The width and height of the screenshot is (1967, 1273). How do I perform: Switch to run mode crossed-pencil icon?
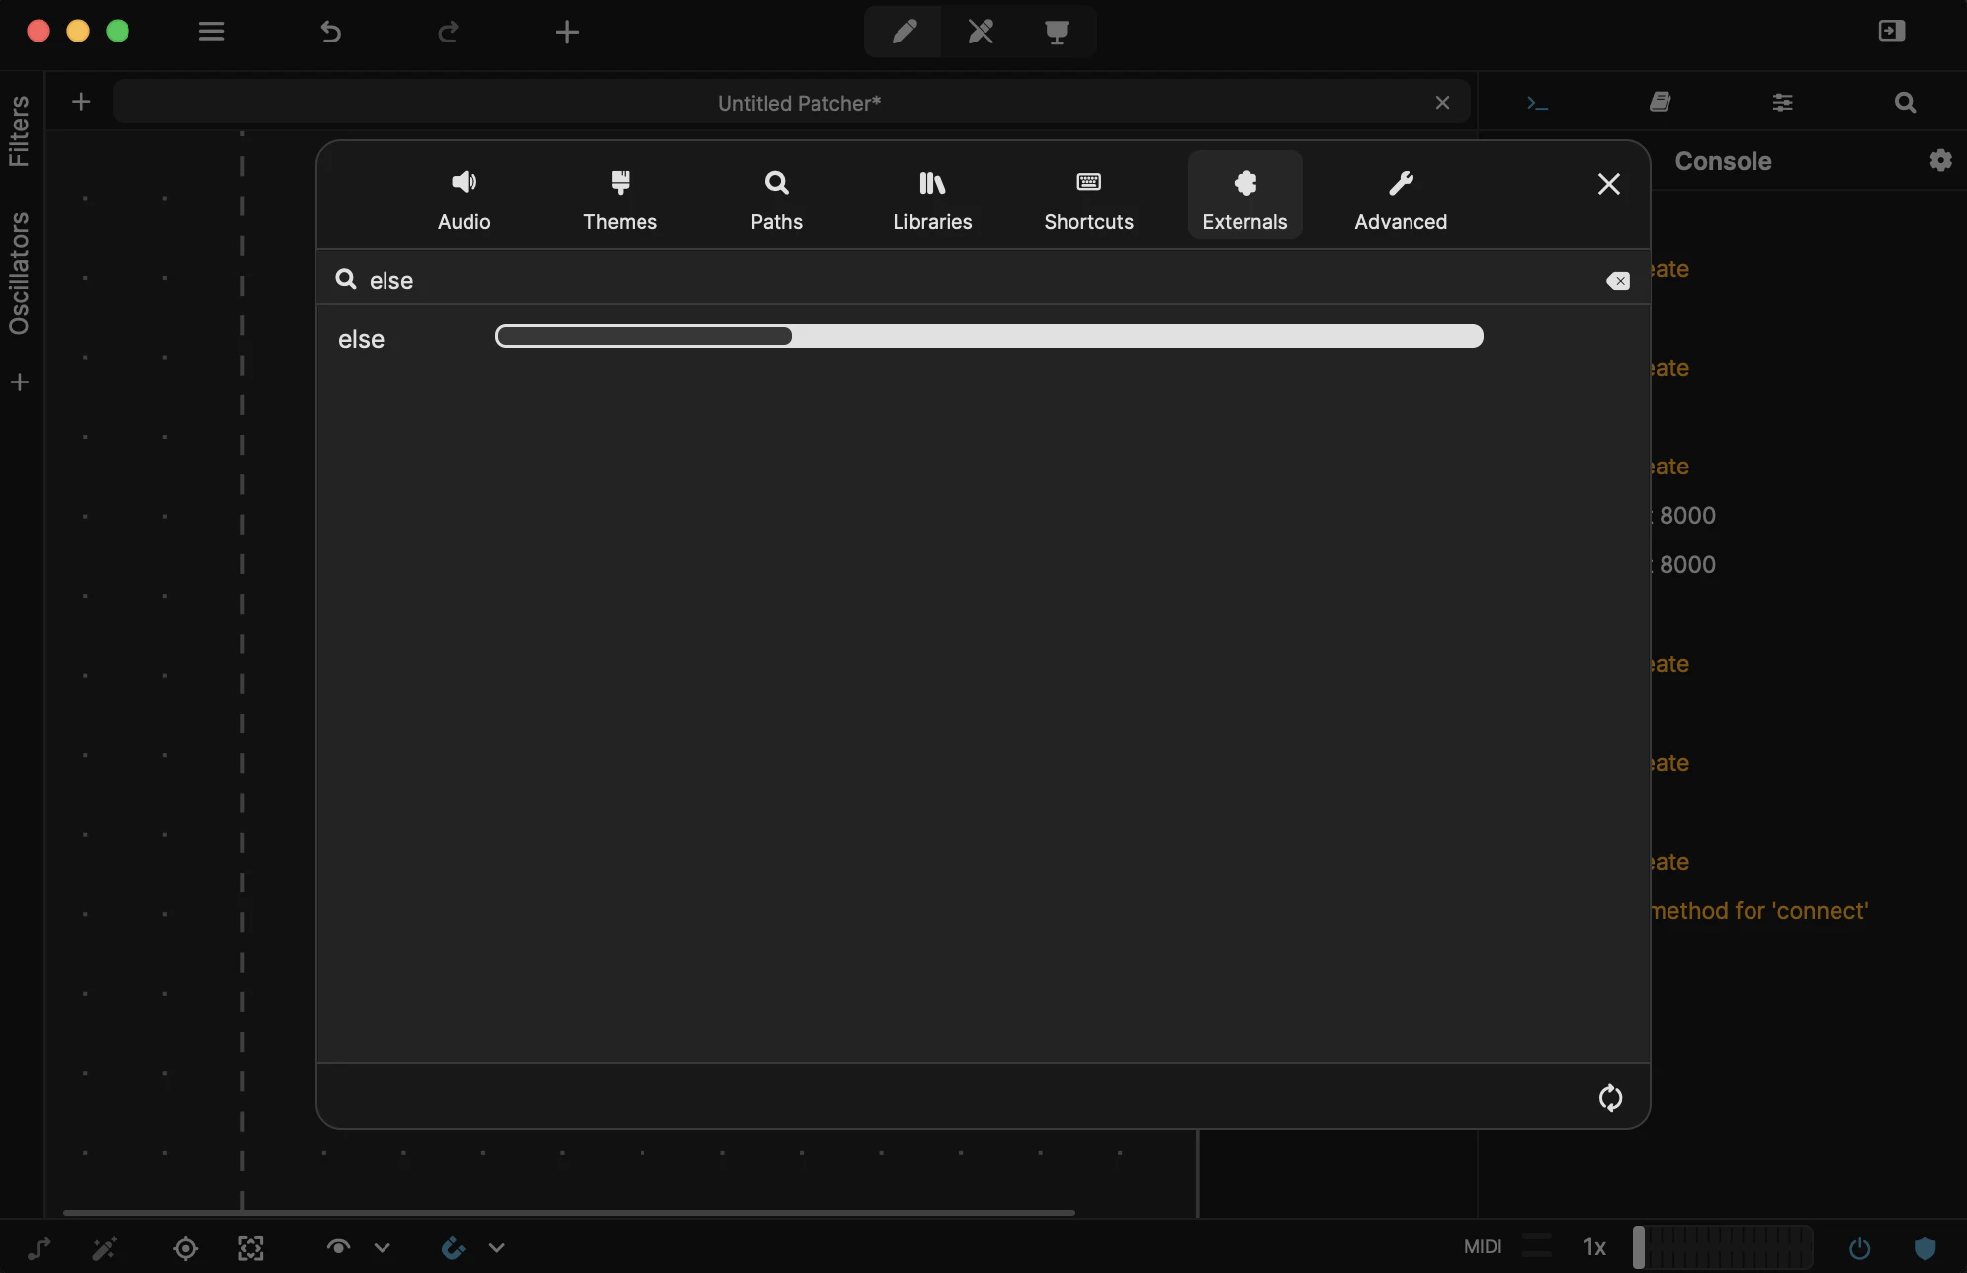(981, 32)
